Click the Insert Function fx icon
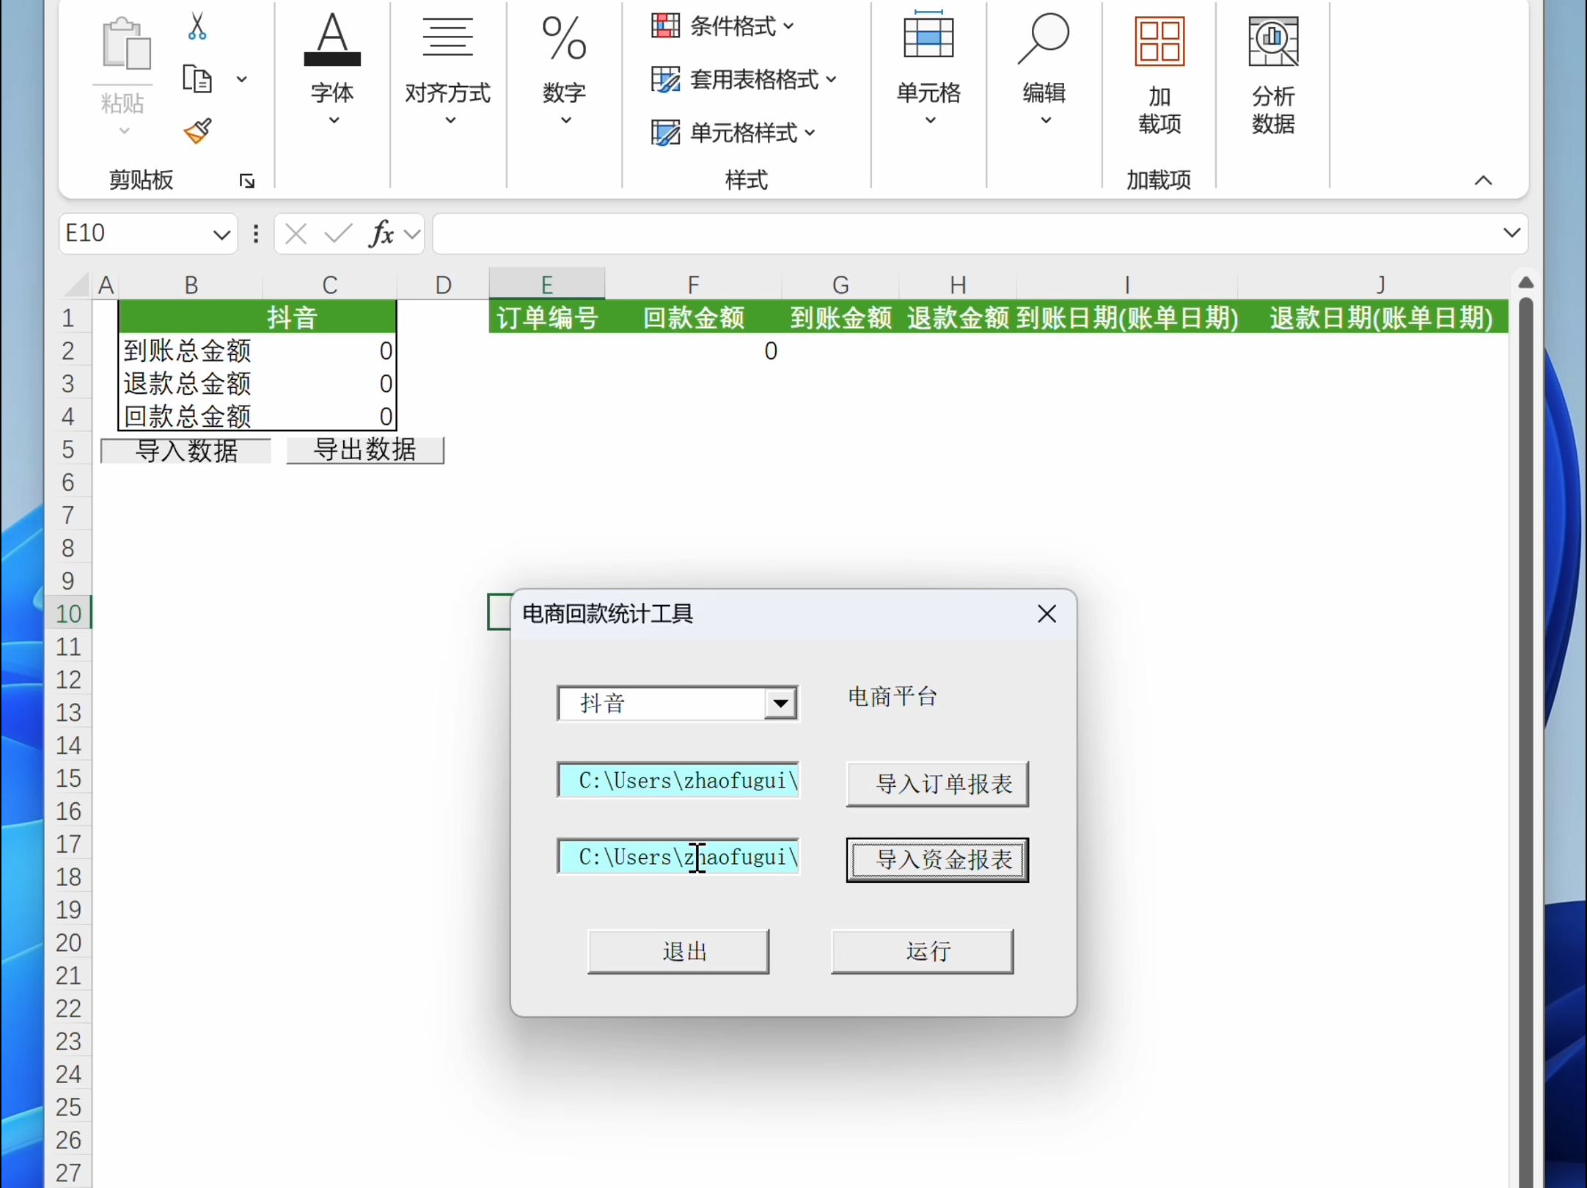Image resolution: width=1587 pixels, height=1188 pixels. click(382, 235)
